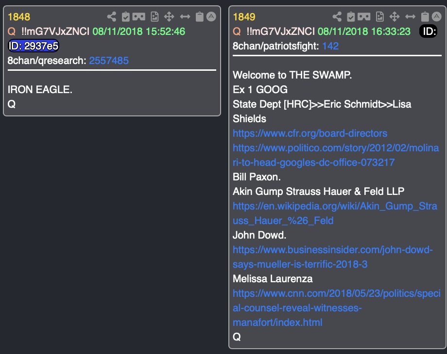Viewport: 447px width, 354px height.
Task: Click the orange Q author name in post 1848
Action: 12,32
